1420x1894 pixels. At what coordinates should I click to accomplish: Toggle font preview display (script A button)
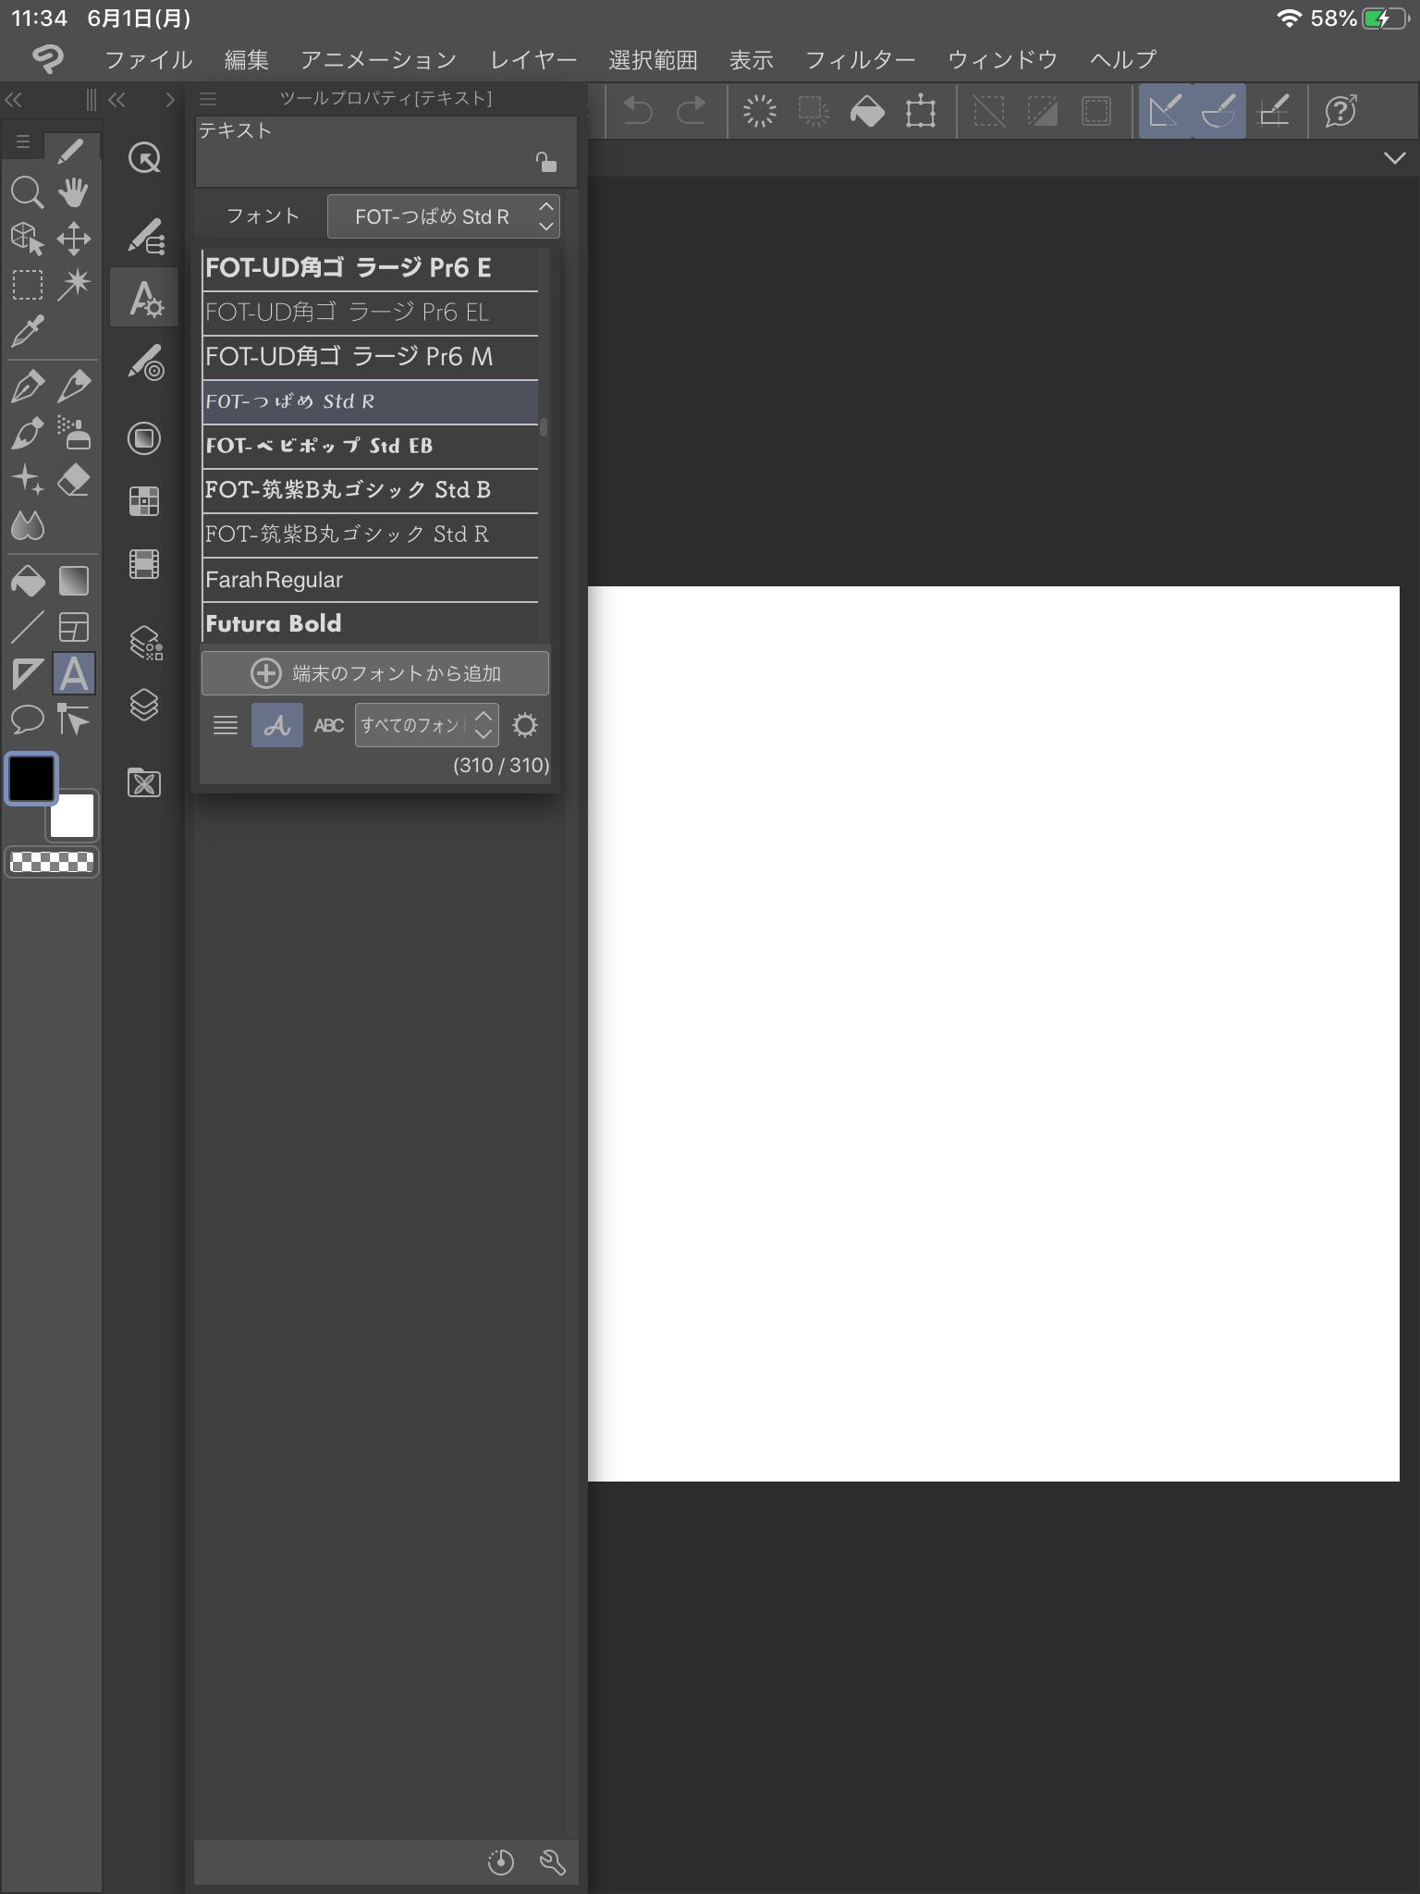[276, 725]
